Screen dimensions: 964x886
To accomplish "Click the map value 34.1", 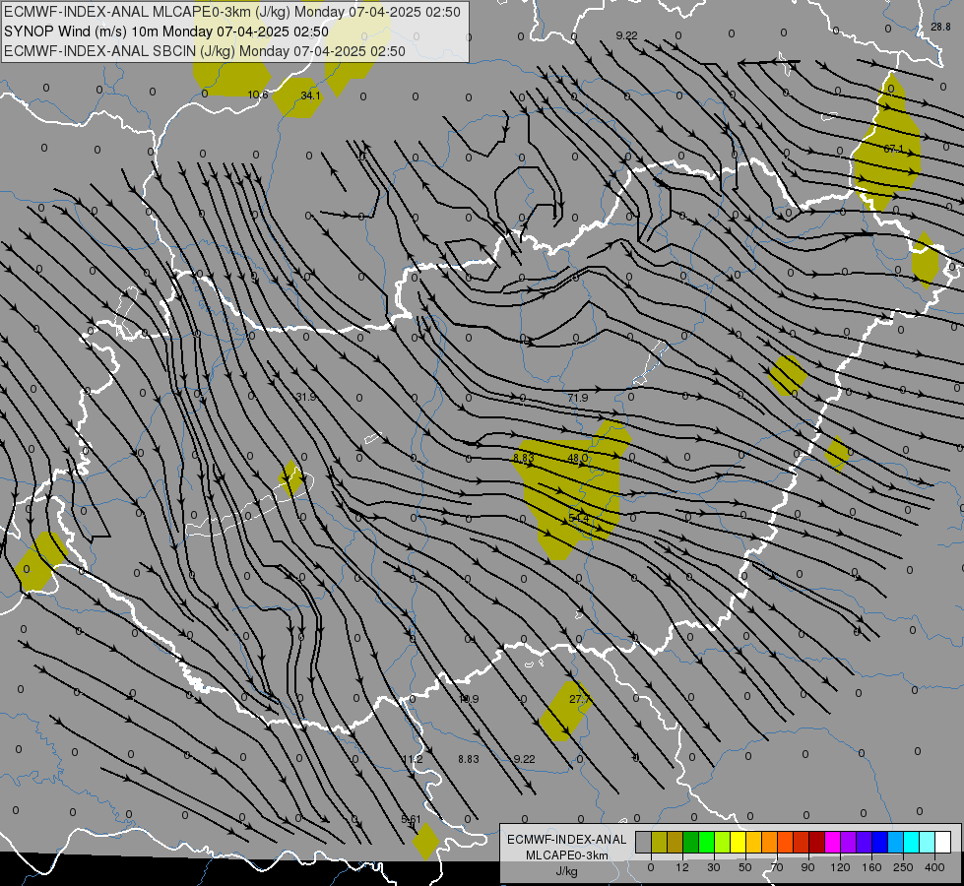I will click(310, 95).
